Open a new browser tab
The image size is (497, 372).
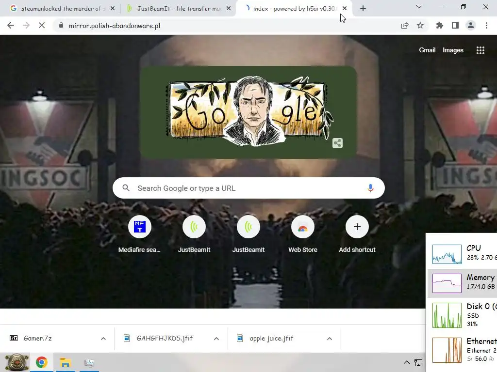point(363,9)
